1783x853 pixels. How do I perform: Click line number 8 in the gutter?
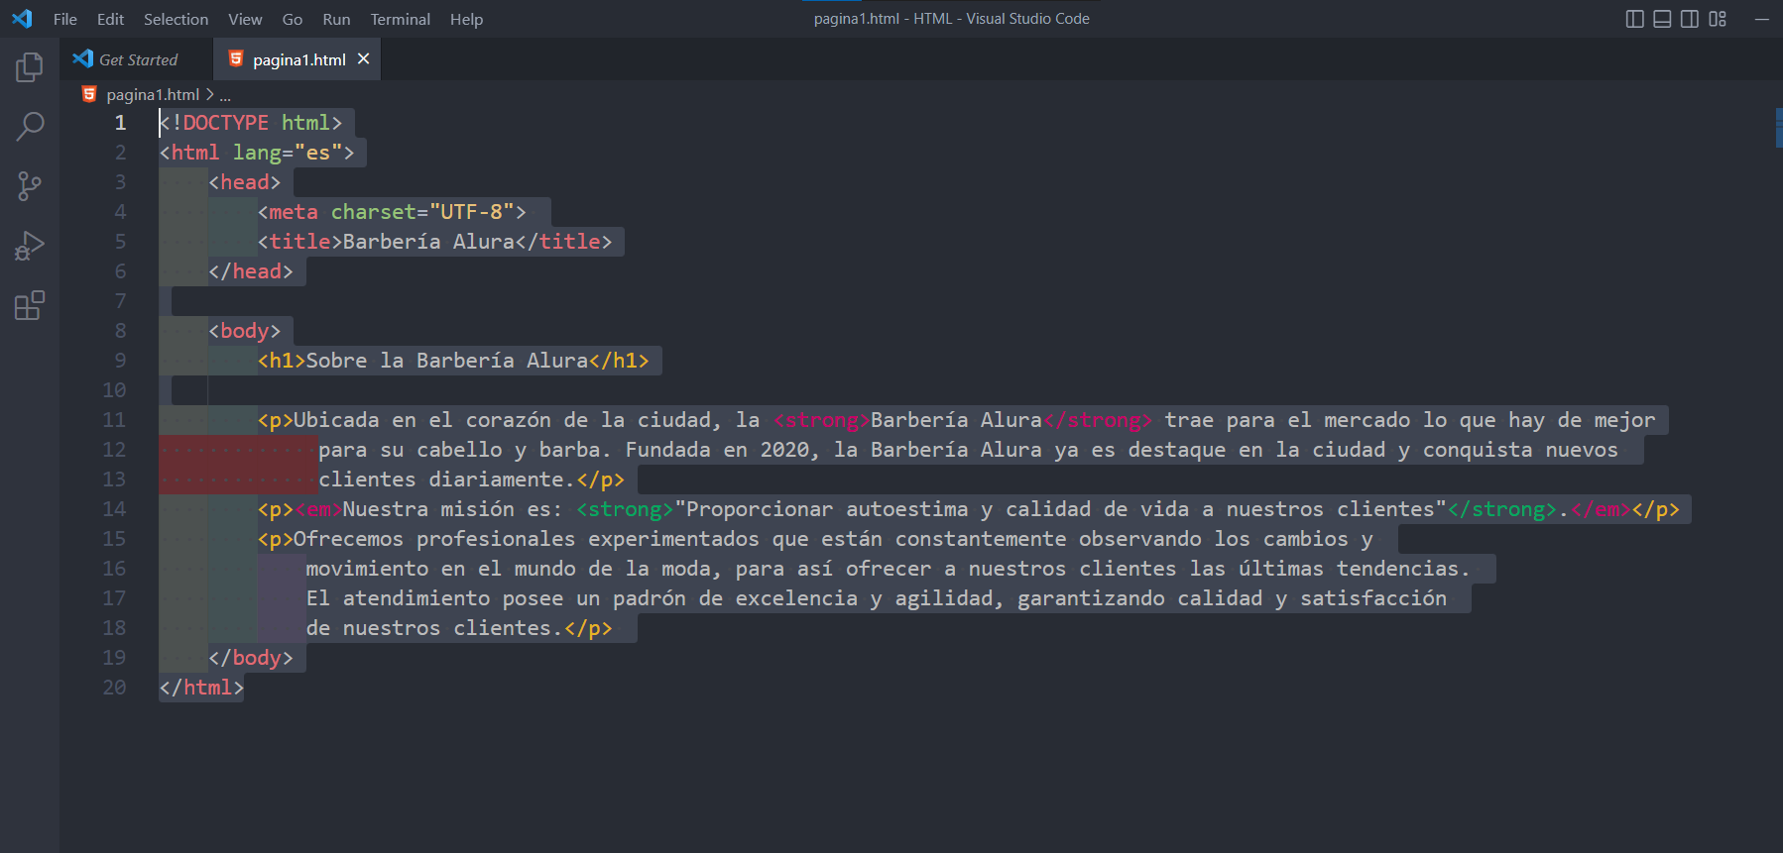click(120, 331)
